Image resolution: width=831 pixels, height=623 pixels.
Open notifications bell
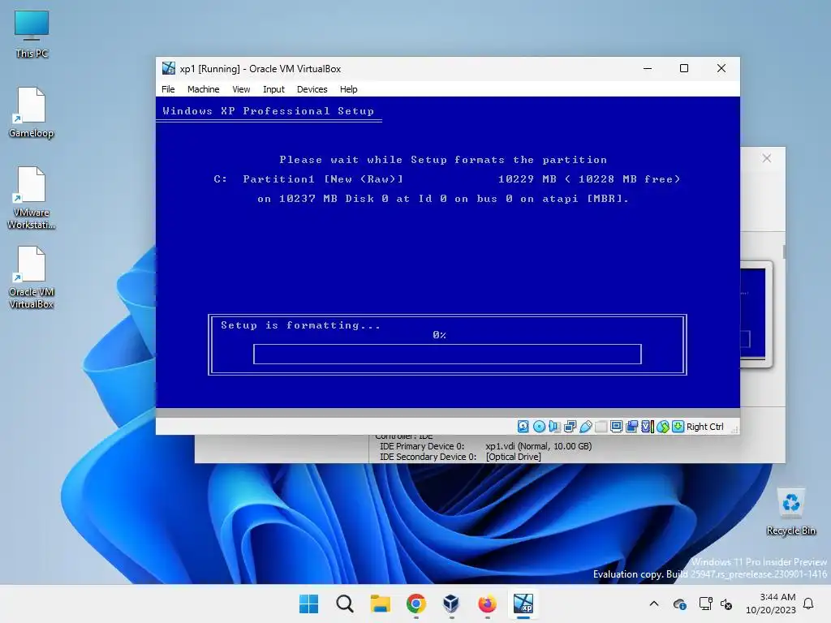[x=809, y=604]
